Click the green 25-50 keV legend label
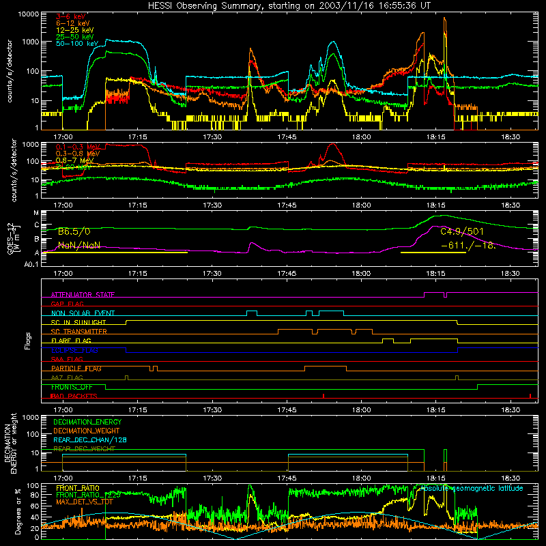This screenshot has width=546, height=546. (x=74, y=37)
